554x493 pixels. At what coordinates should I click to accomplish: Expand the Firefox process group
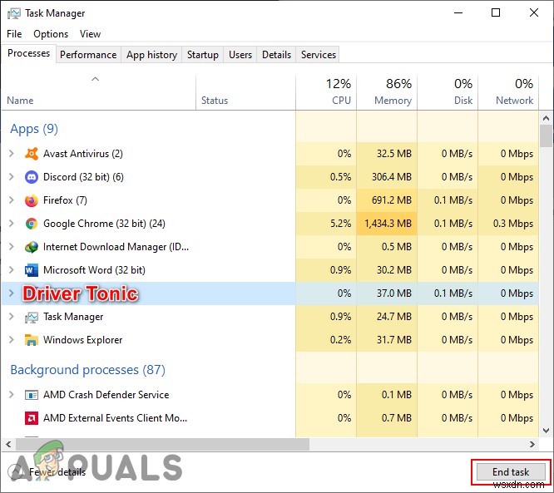click(x=12, y=200)
